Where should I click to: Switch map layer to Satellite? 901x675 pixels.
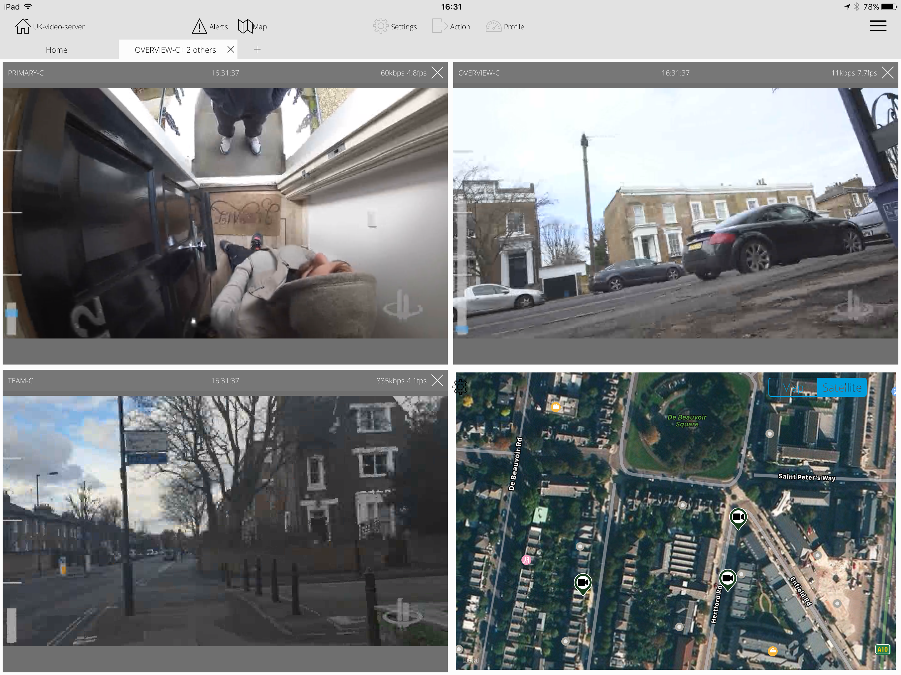[842, 388]
